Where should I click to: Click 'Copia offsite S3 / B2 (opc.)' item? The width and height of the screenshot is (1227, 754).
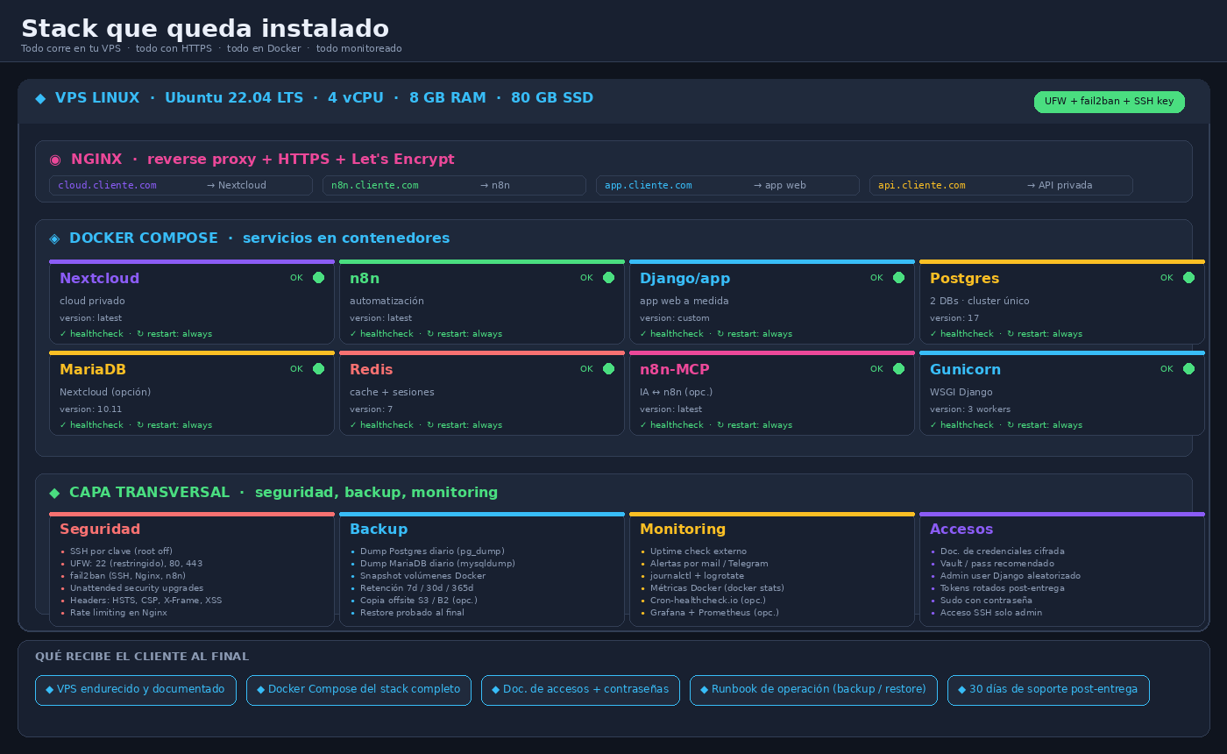coord(419,601)
